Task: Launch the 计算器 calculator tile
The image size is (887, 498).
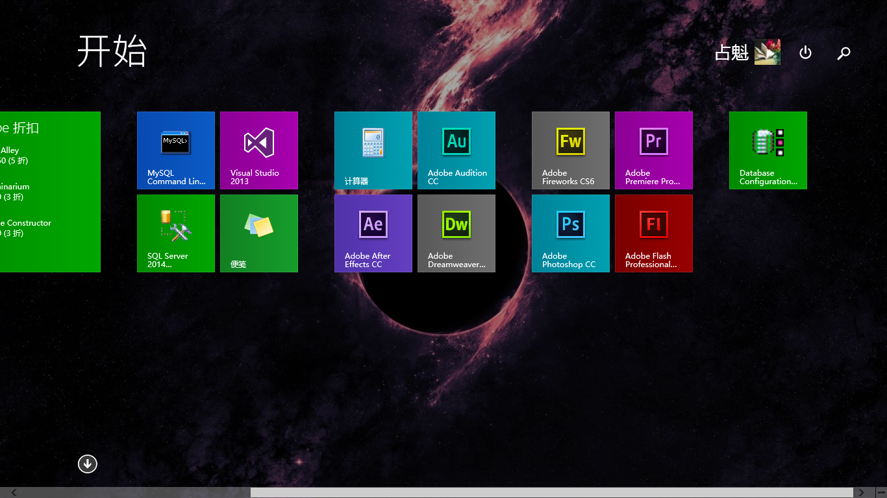Action: click(x=373, y=150)
